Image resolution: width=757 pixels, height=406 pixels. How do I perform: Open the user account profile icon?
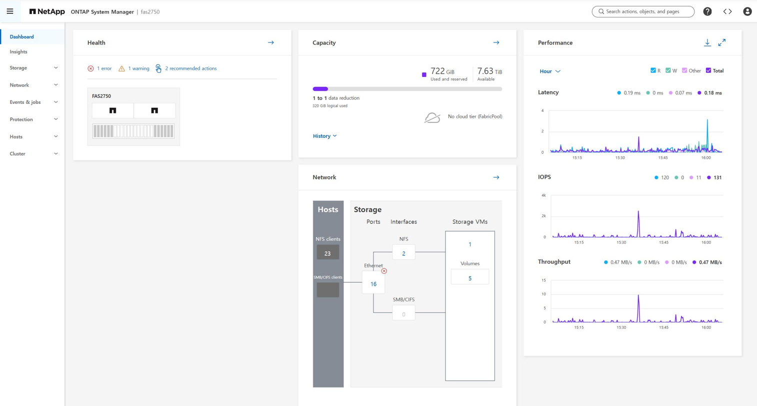pos(747,11)
